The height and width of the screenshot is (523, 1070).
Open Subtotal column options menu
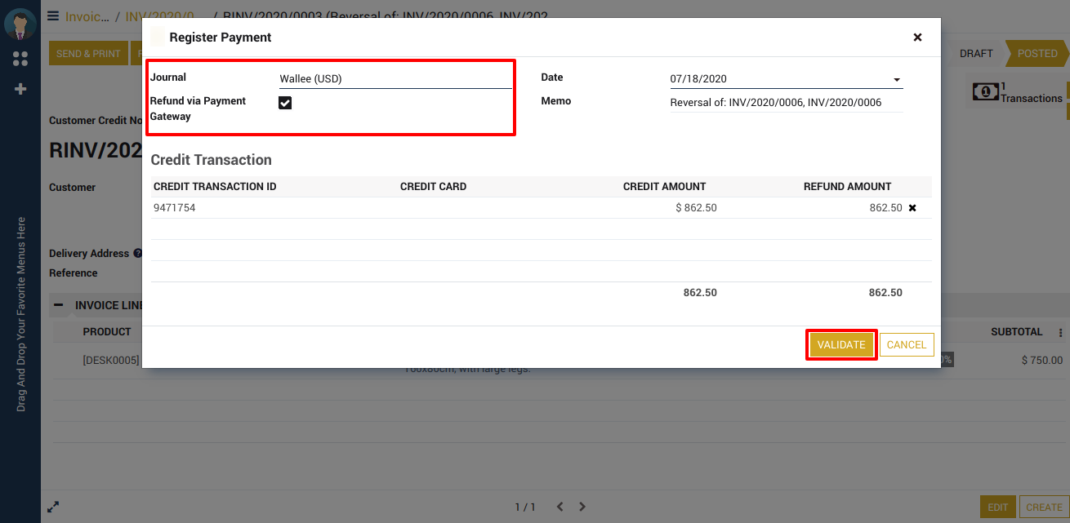(1060, 333)
